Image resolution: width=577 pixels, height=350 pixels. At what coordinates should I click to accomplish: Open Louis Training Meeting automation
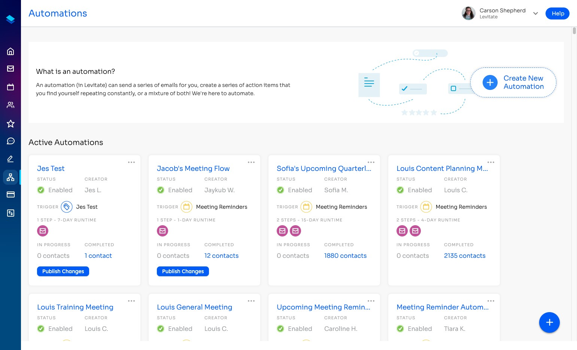click(75, 307)
